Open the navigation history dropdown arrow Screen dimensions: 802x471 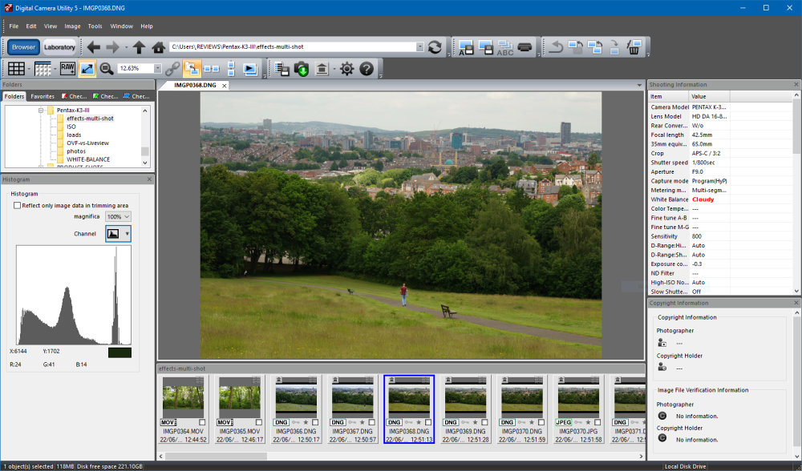(x=127, y=47)
